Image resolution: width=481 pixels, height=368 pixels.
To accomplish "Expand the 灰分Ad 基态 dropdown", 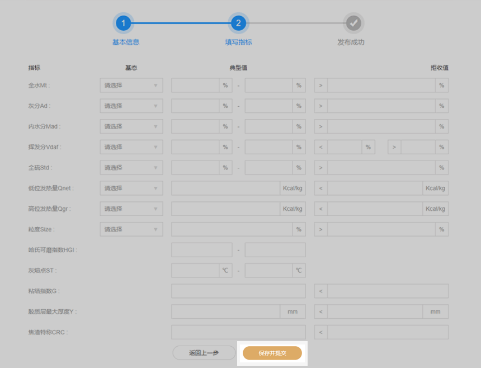I will pos(131,106).
